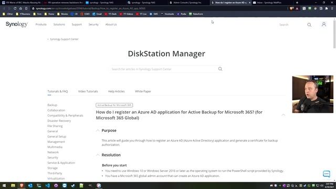Viewport: 336px width, 189px height.
Task: Click the taskbar clock showing date and time
Action: [x=329, y=185]
